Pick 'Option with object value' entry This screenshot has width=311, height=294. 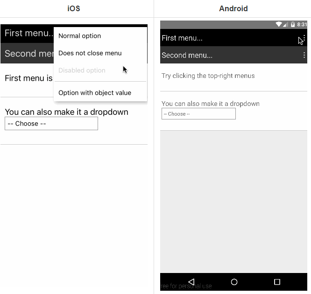(100, 93)
